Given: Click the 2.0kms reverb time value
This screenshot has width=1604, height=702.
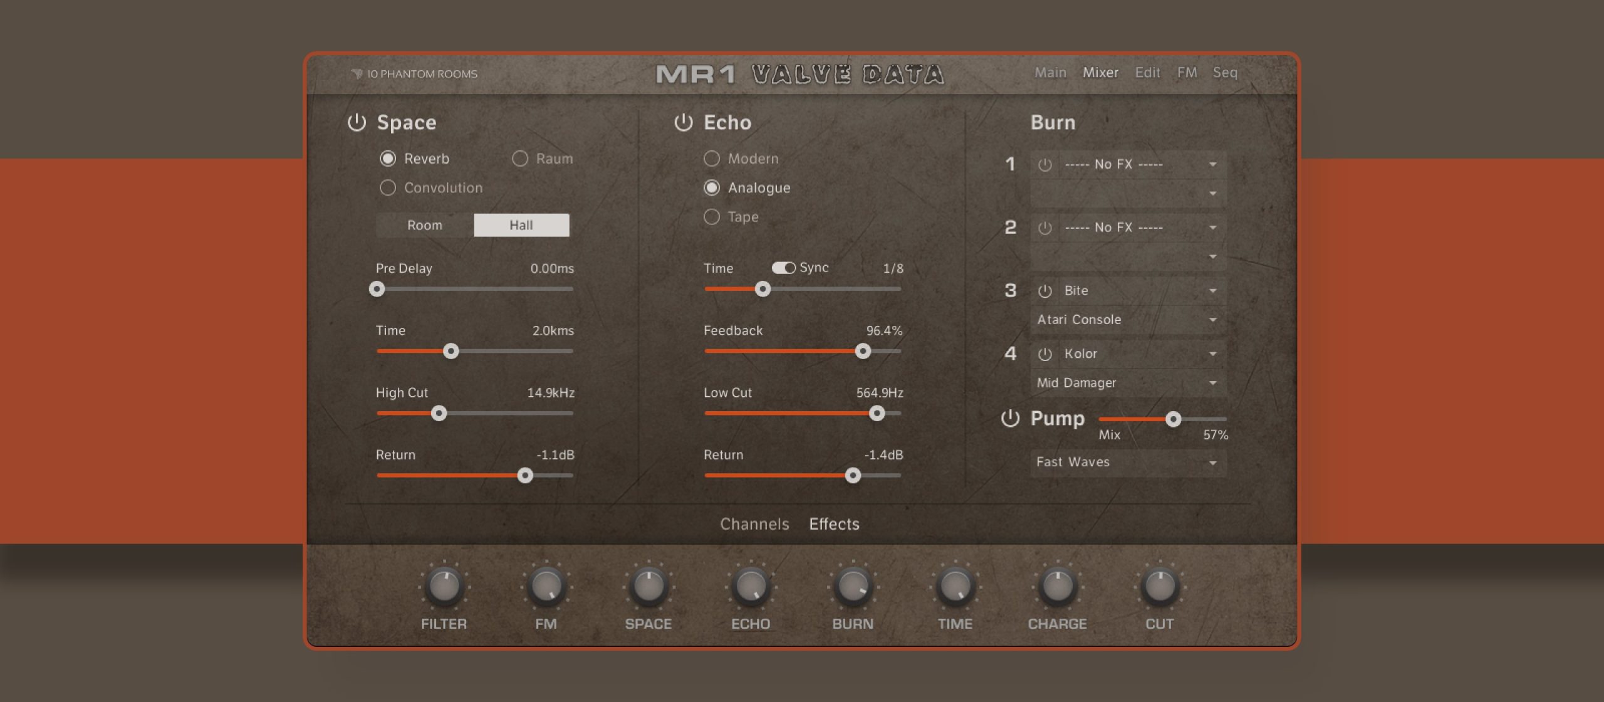Looking at the screenshot, I should (x=553, y=330).
